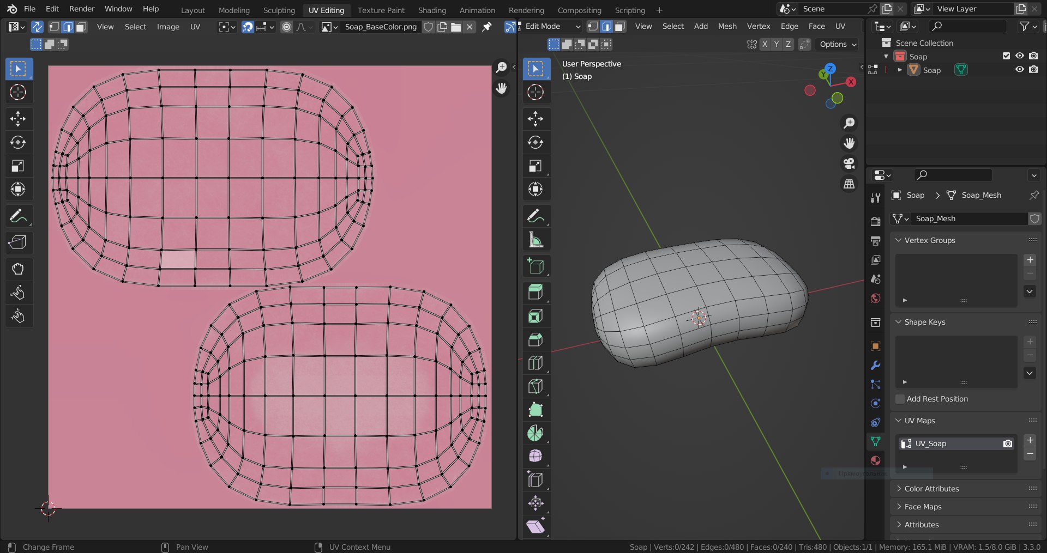Toggle image pin in UV editor header

(x=487, y=27)
